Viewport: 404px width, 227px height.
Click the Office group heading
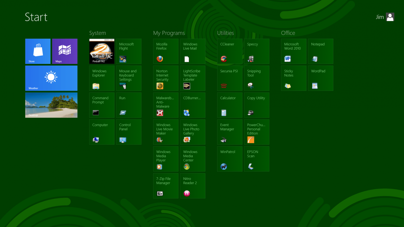point(288,33)
